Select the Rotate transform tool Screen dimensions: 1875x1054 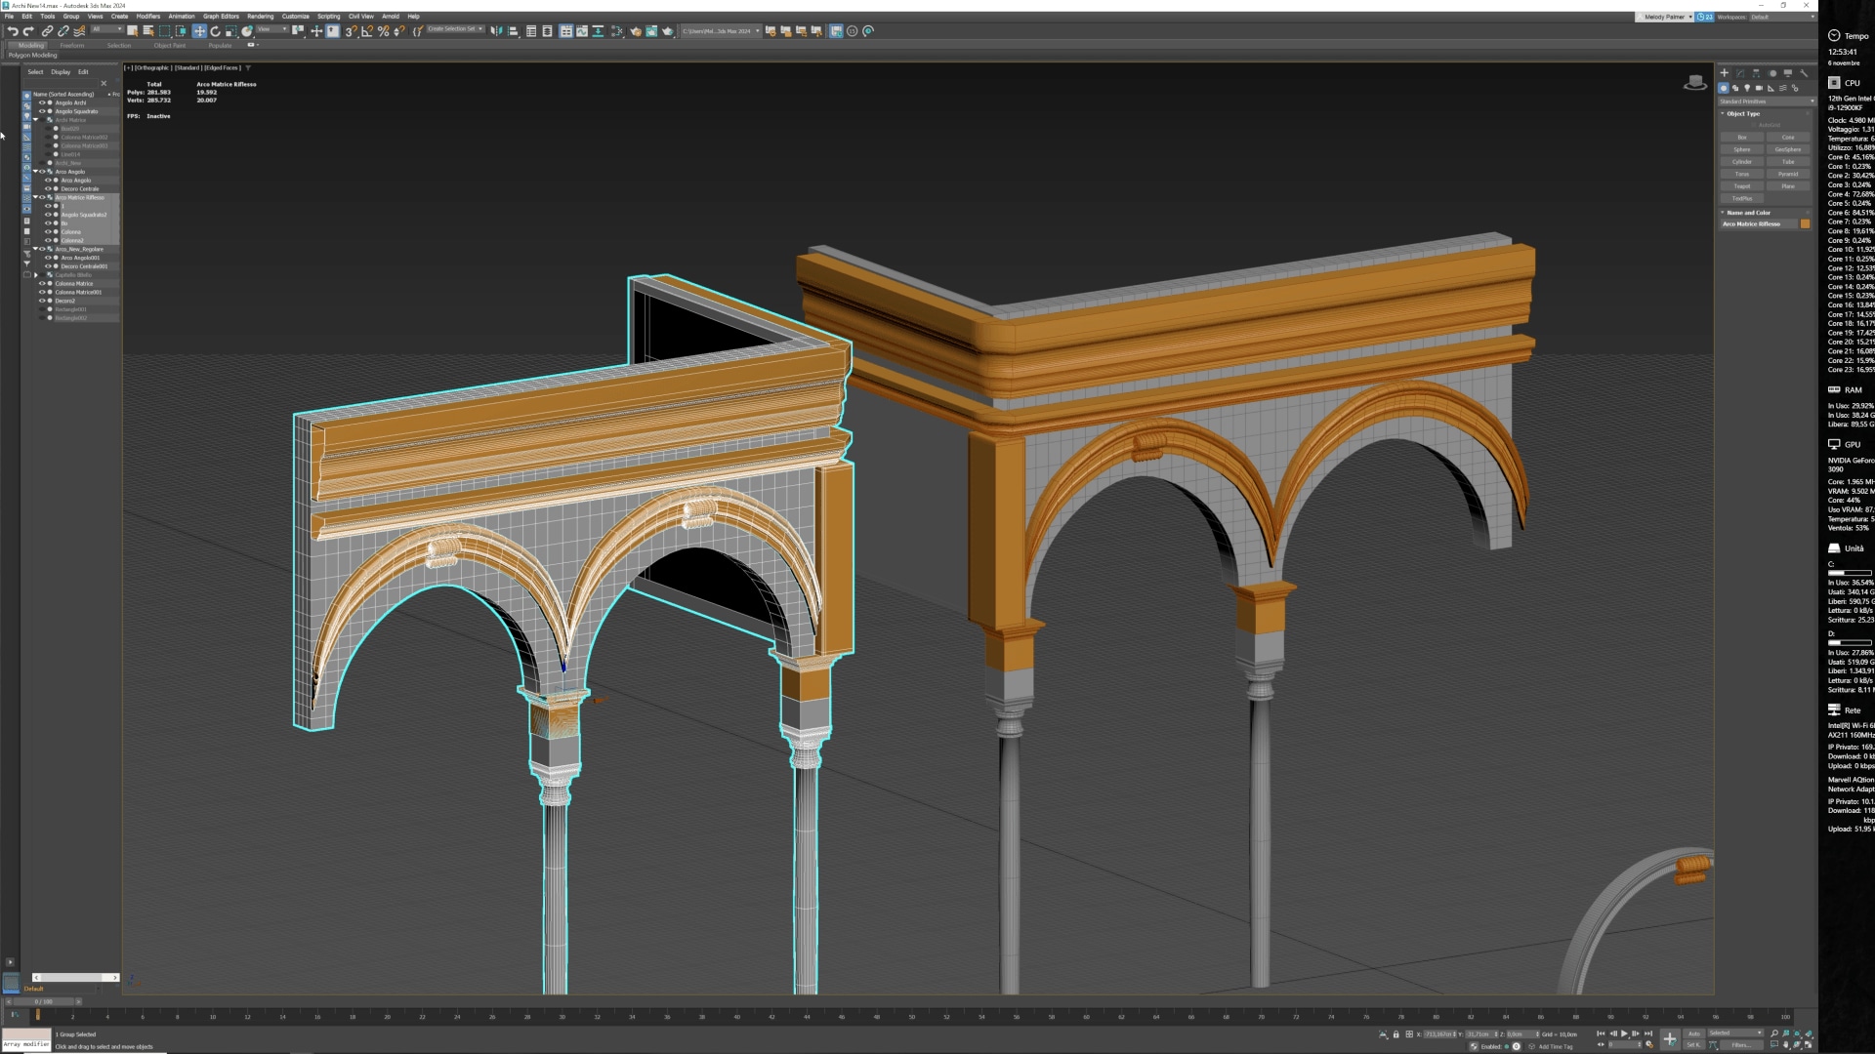216,31
